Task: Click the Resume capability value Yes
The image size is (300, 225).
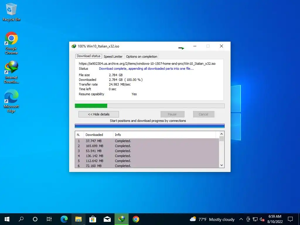Action: click(134, 94)
